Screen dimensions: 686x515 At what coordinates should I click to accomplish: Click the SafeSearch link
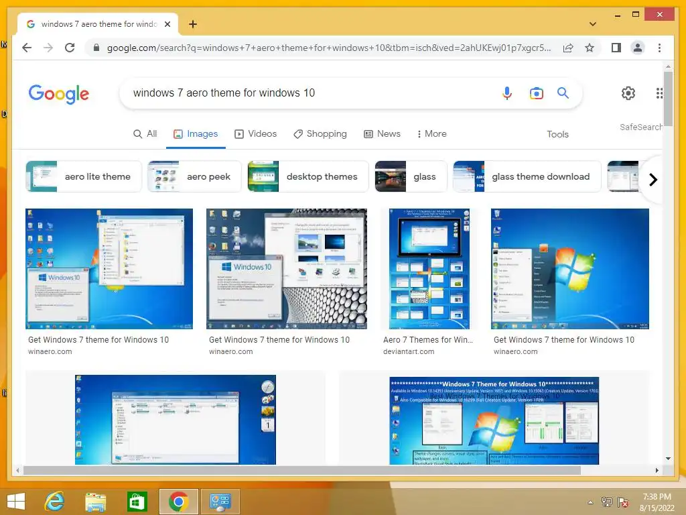[641, 127]
